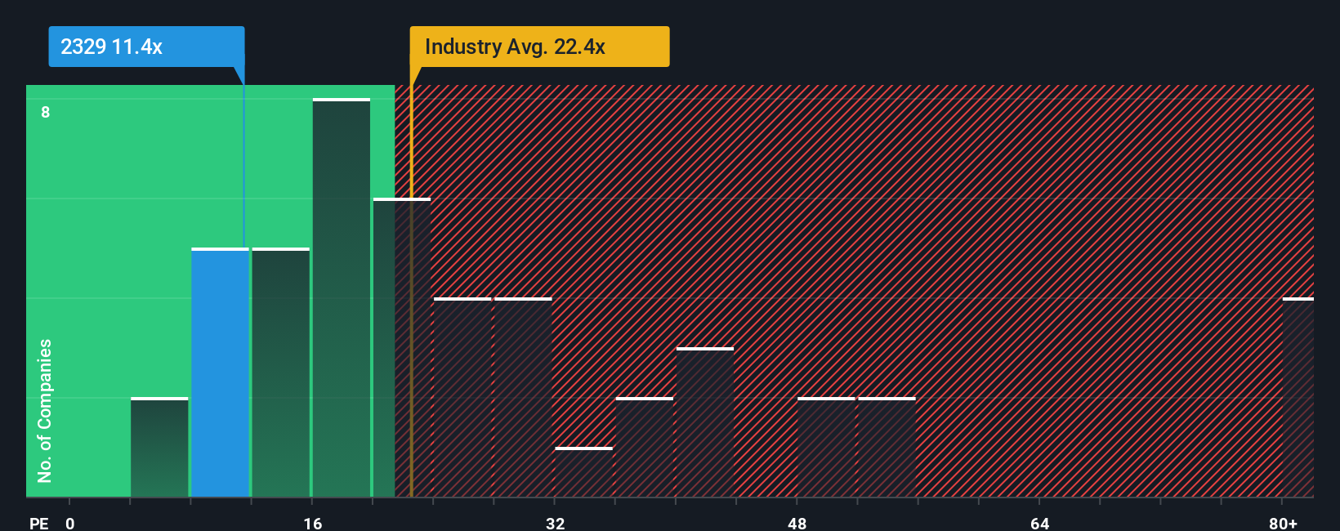The height and width of the screenshot is (531, 1340).
Task: Select the blue highlighted histogram bar
Action: pyautogui.click(x=221, y=373)
